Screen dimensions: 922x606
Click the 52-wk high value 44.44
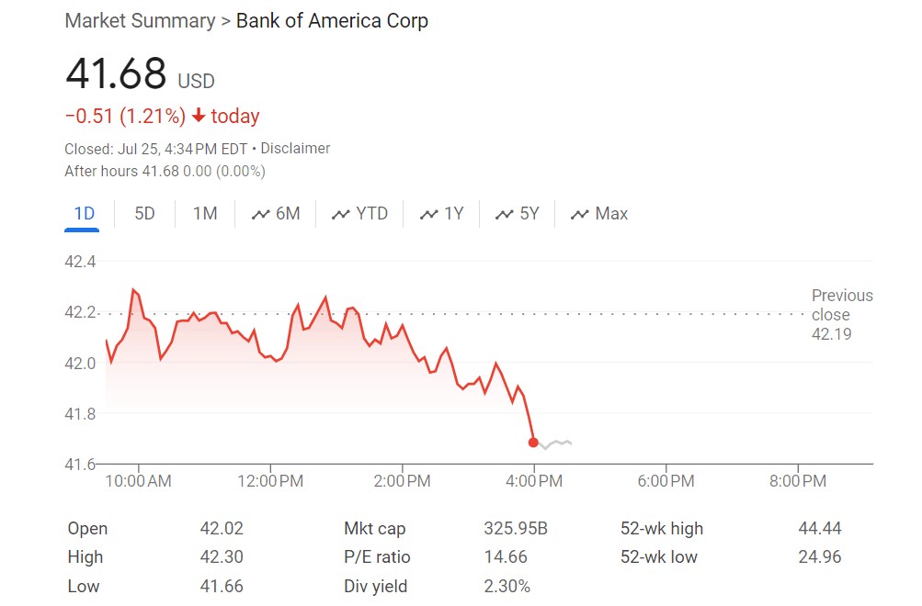(x=820, y=529)
